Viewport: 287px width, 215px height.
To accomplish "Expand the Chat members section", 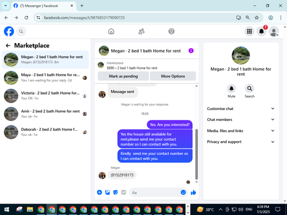I will tap(241, 120).
